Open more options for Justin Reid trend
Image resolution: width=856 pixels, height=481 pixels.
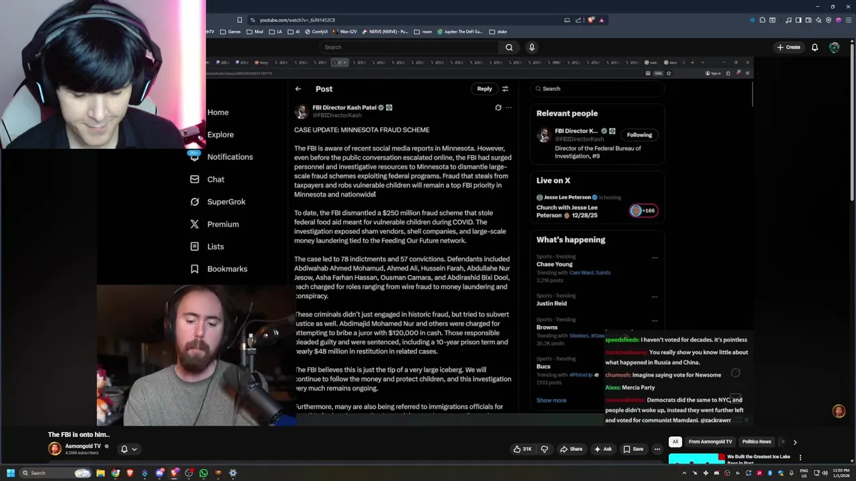(x=655, y=297)
